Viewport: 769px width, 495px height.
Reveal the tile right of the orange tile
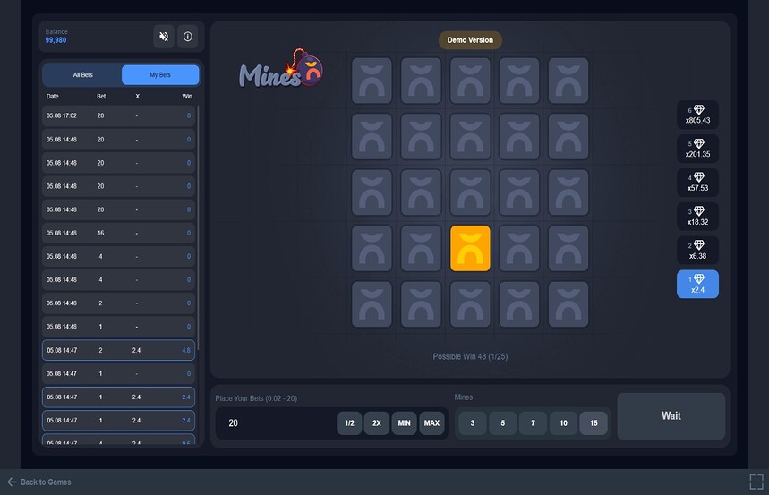coord(519,248)
